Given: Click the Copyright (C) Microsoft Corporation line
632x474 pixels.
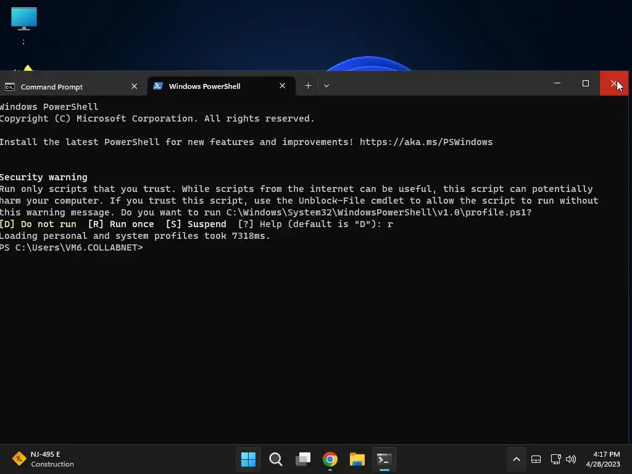Looking at the screenshot, I should click(x=157, y=118).
